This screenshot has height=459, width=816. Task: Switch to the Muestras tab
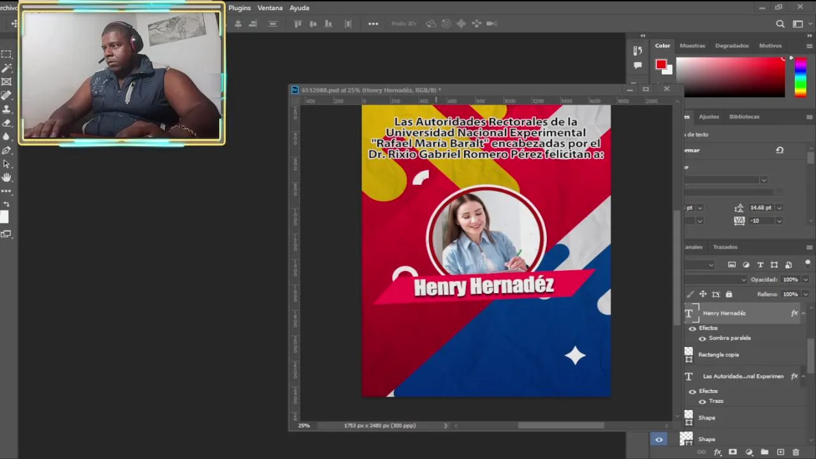click(x=692, y=46)
